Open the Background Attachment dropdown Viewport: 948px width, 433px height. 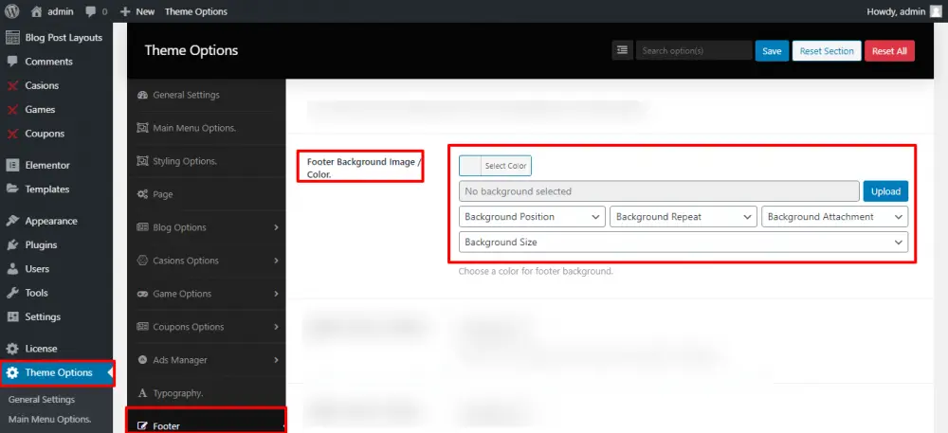point(835,217)
